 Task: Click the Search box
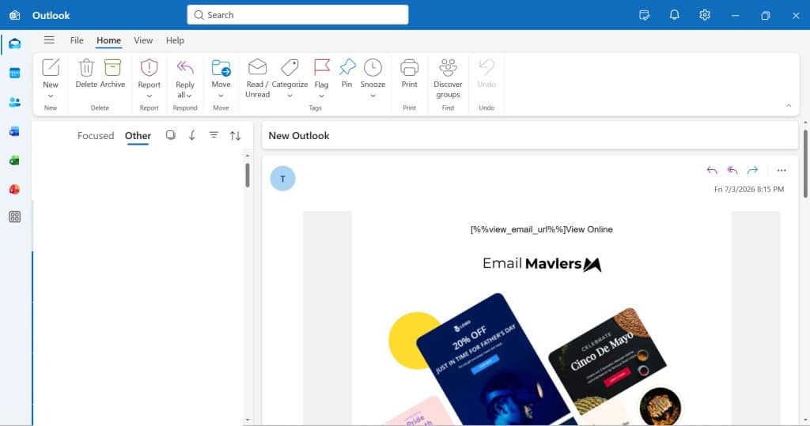297,15
